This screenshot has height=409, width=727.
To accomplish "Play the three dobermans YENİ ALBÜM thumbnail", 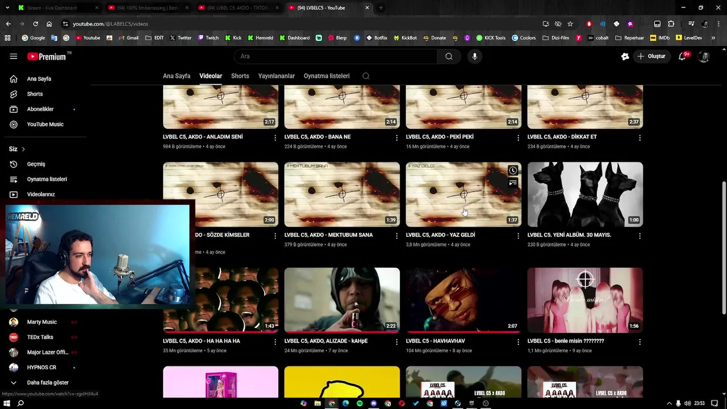I will (x=585, y=194).
